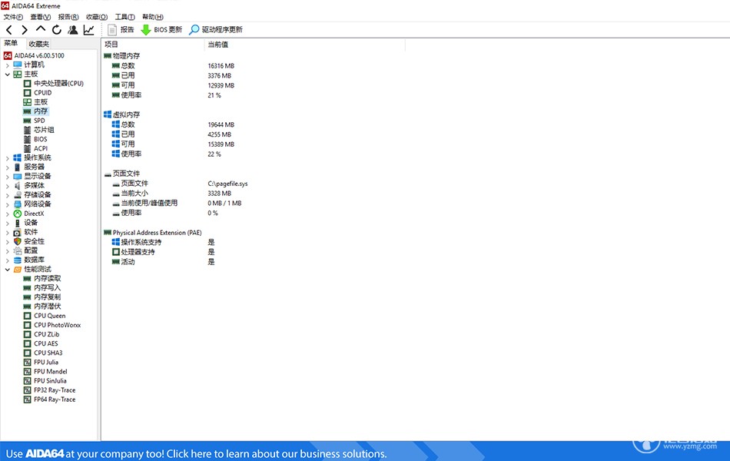Image resolution: width=730 pixels, height=461 pixels.
Task: Open the 报告(R) menu
Action: click(x=68, y=17)
